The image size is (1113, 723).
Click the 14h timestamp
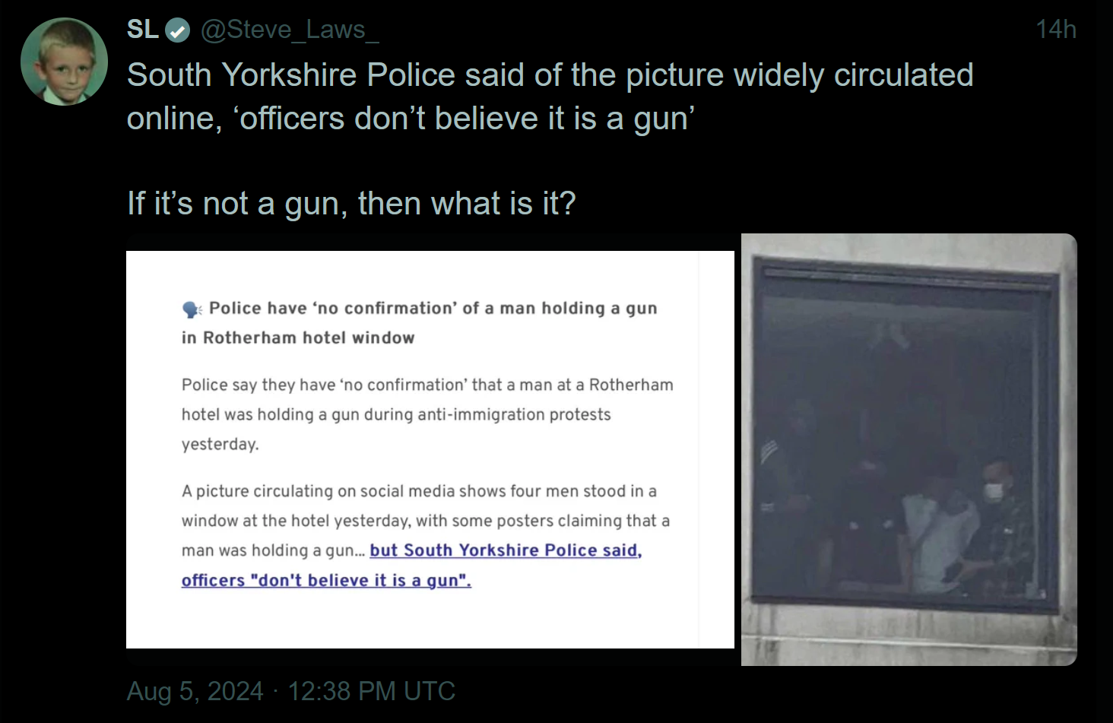1056,30
